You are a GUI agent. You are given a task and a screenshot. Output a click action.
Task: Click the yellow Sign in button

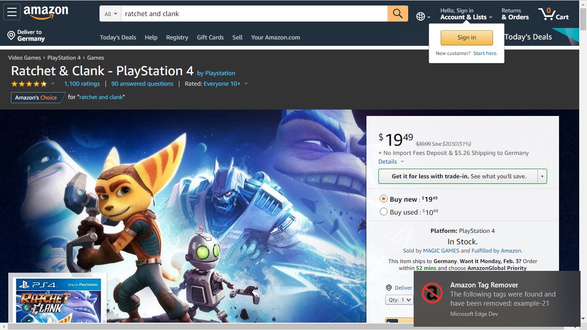tap(466, 38)
